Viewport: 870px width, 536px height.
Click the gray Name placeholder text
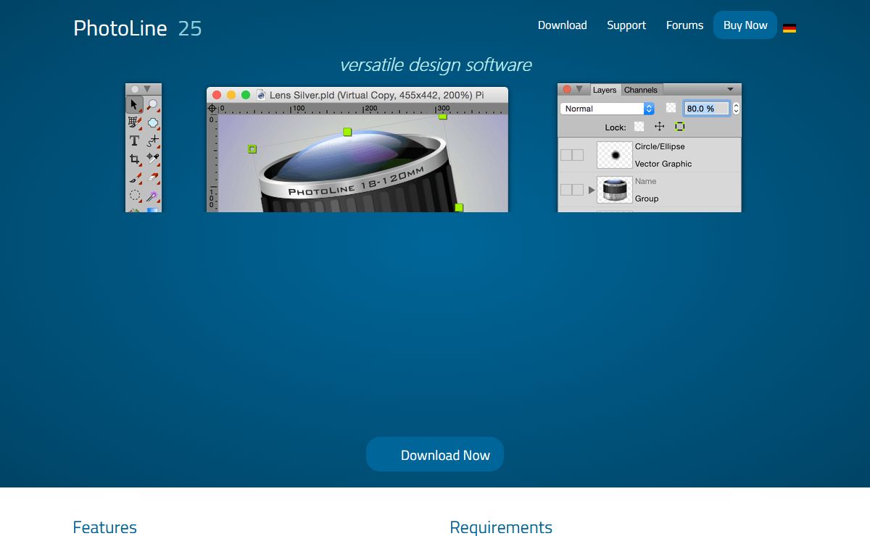pyautogui.click(x=645, y=181)
